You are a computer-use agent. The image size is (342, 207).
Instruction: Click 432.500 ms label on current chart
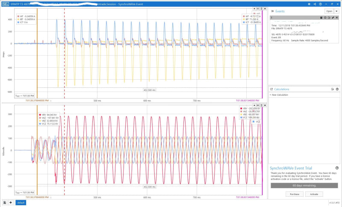(x=149, y=90)
